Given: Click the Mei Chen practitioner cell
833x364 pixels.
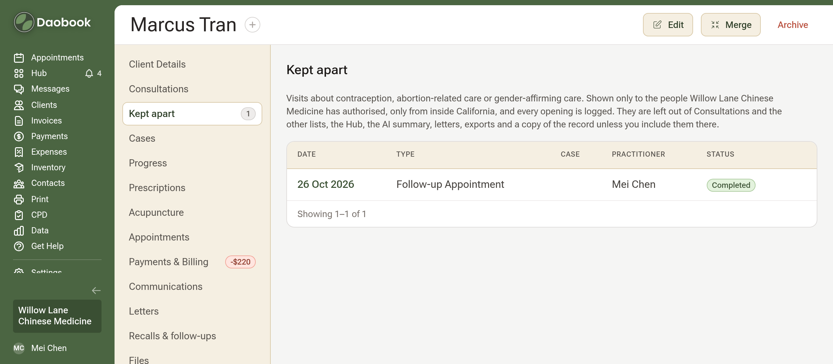Looking at the screenshot, I should point(634,184).
